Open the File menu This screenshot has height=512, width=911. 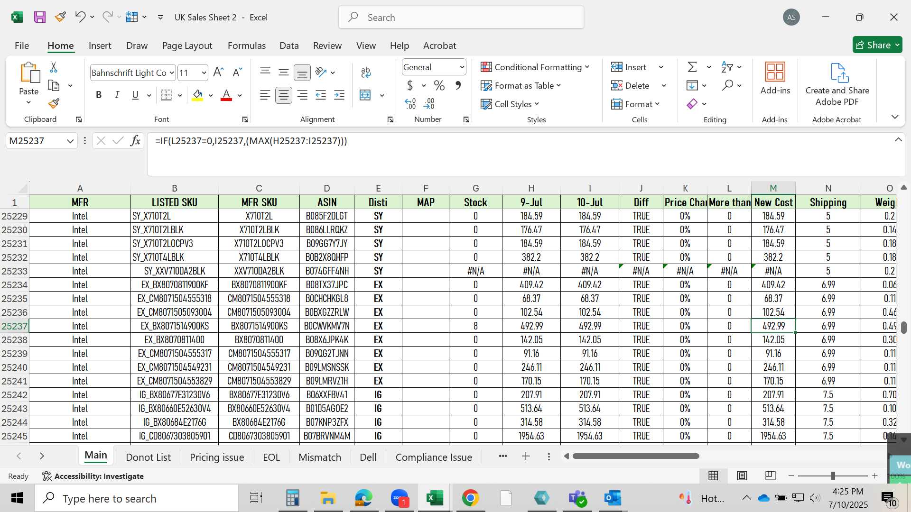click(22, 46)
